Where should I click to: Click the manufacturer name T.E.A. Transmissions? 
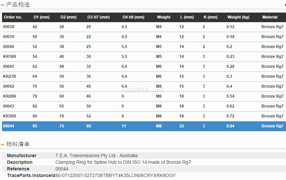click(96, 156)
